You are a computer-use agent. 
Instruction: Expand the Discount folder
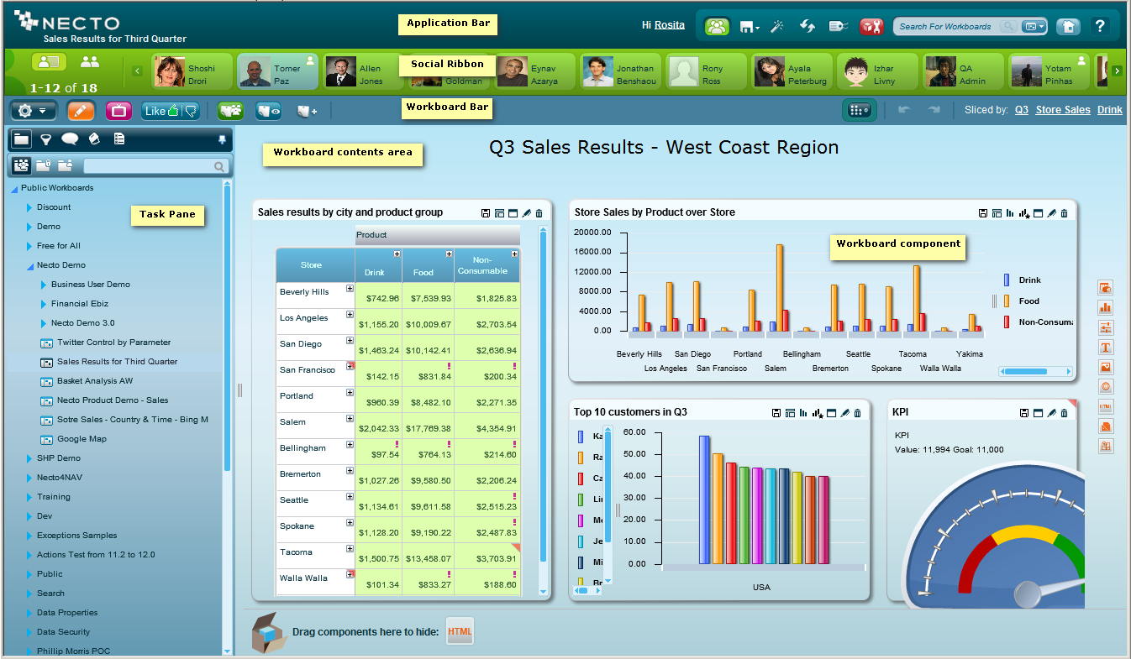click(29, 207)
